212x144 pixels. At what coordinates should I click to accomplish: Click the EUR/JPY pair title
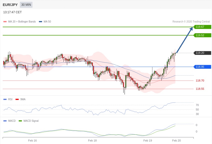[x=10, y=5]
